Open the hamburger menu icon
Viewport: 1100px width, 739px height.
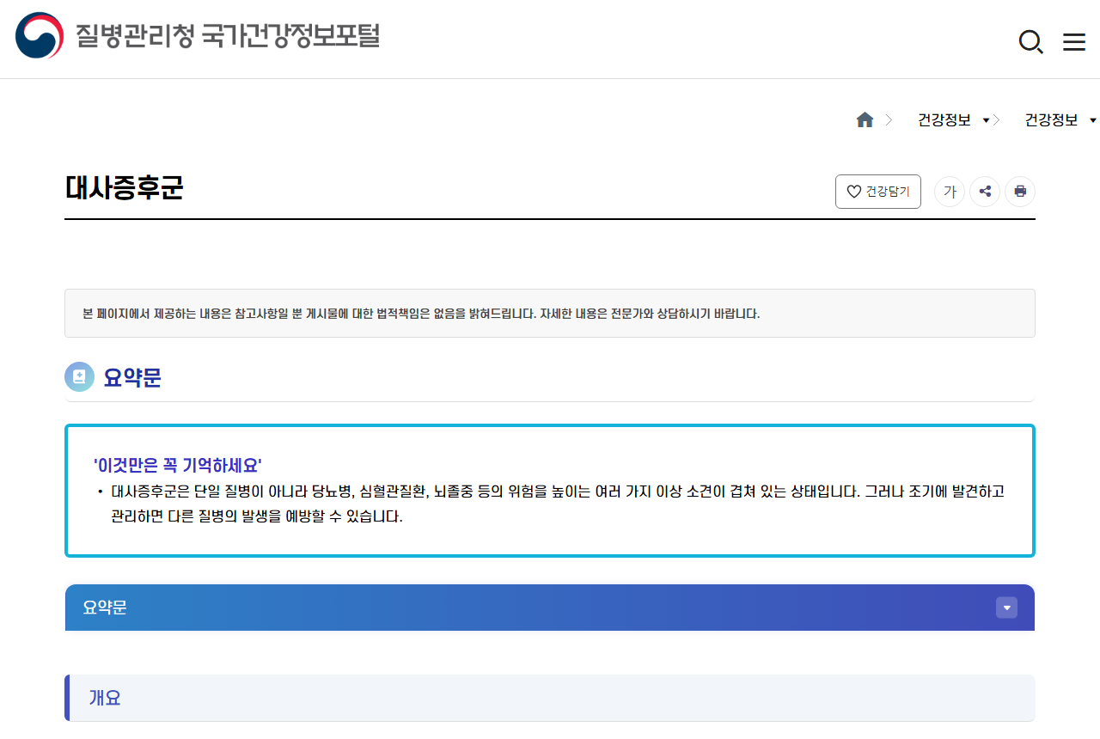pyautogui.click(x=1074, y=42)
